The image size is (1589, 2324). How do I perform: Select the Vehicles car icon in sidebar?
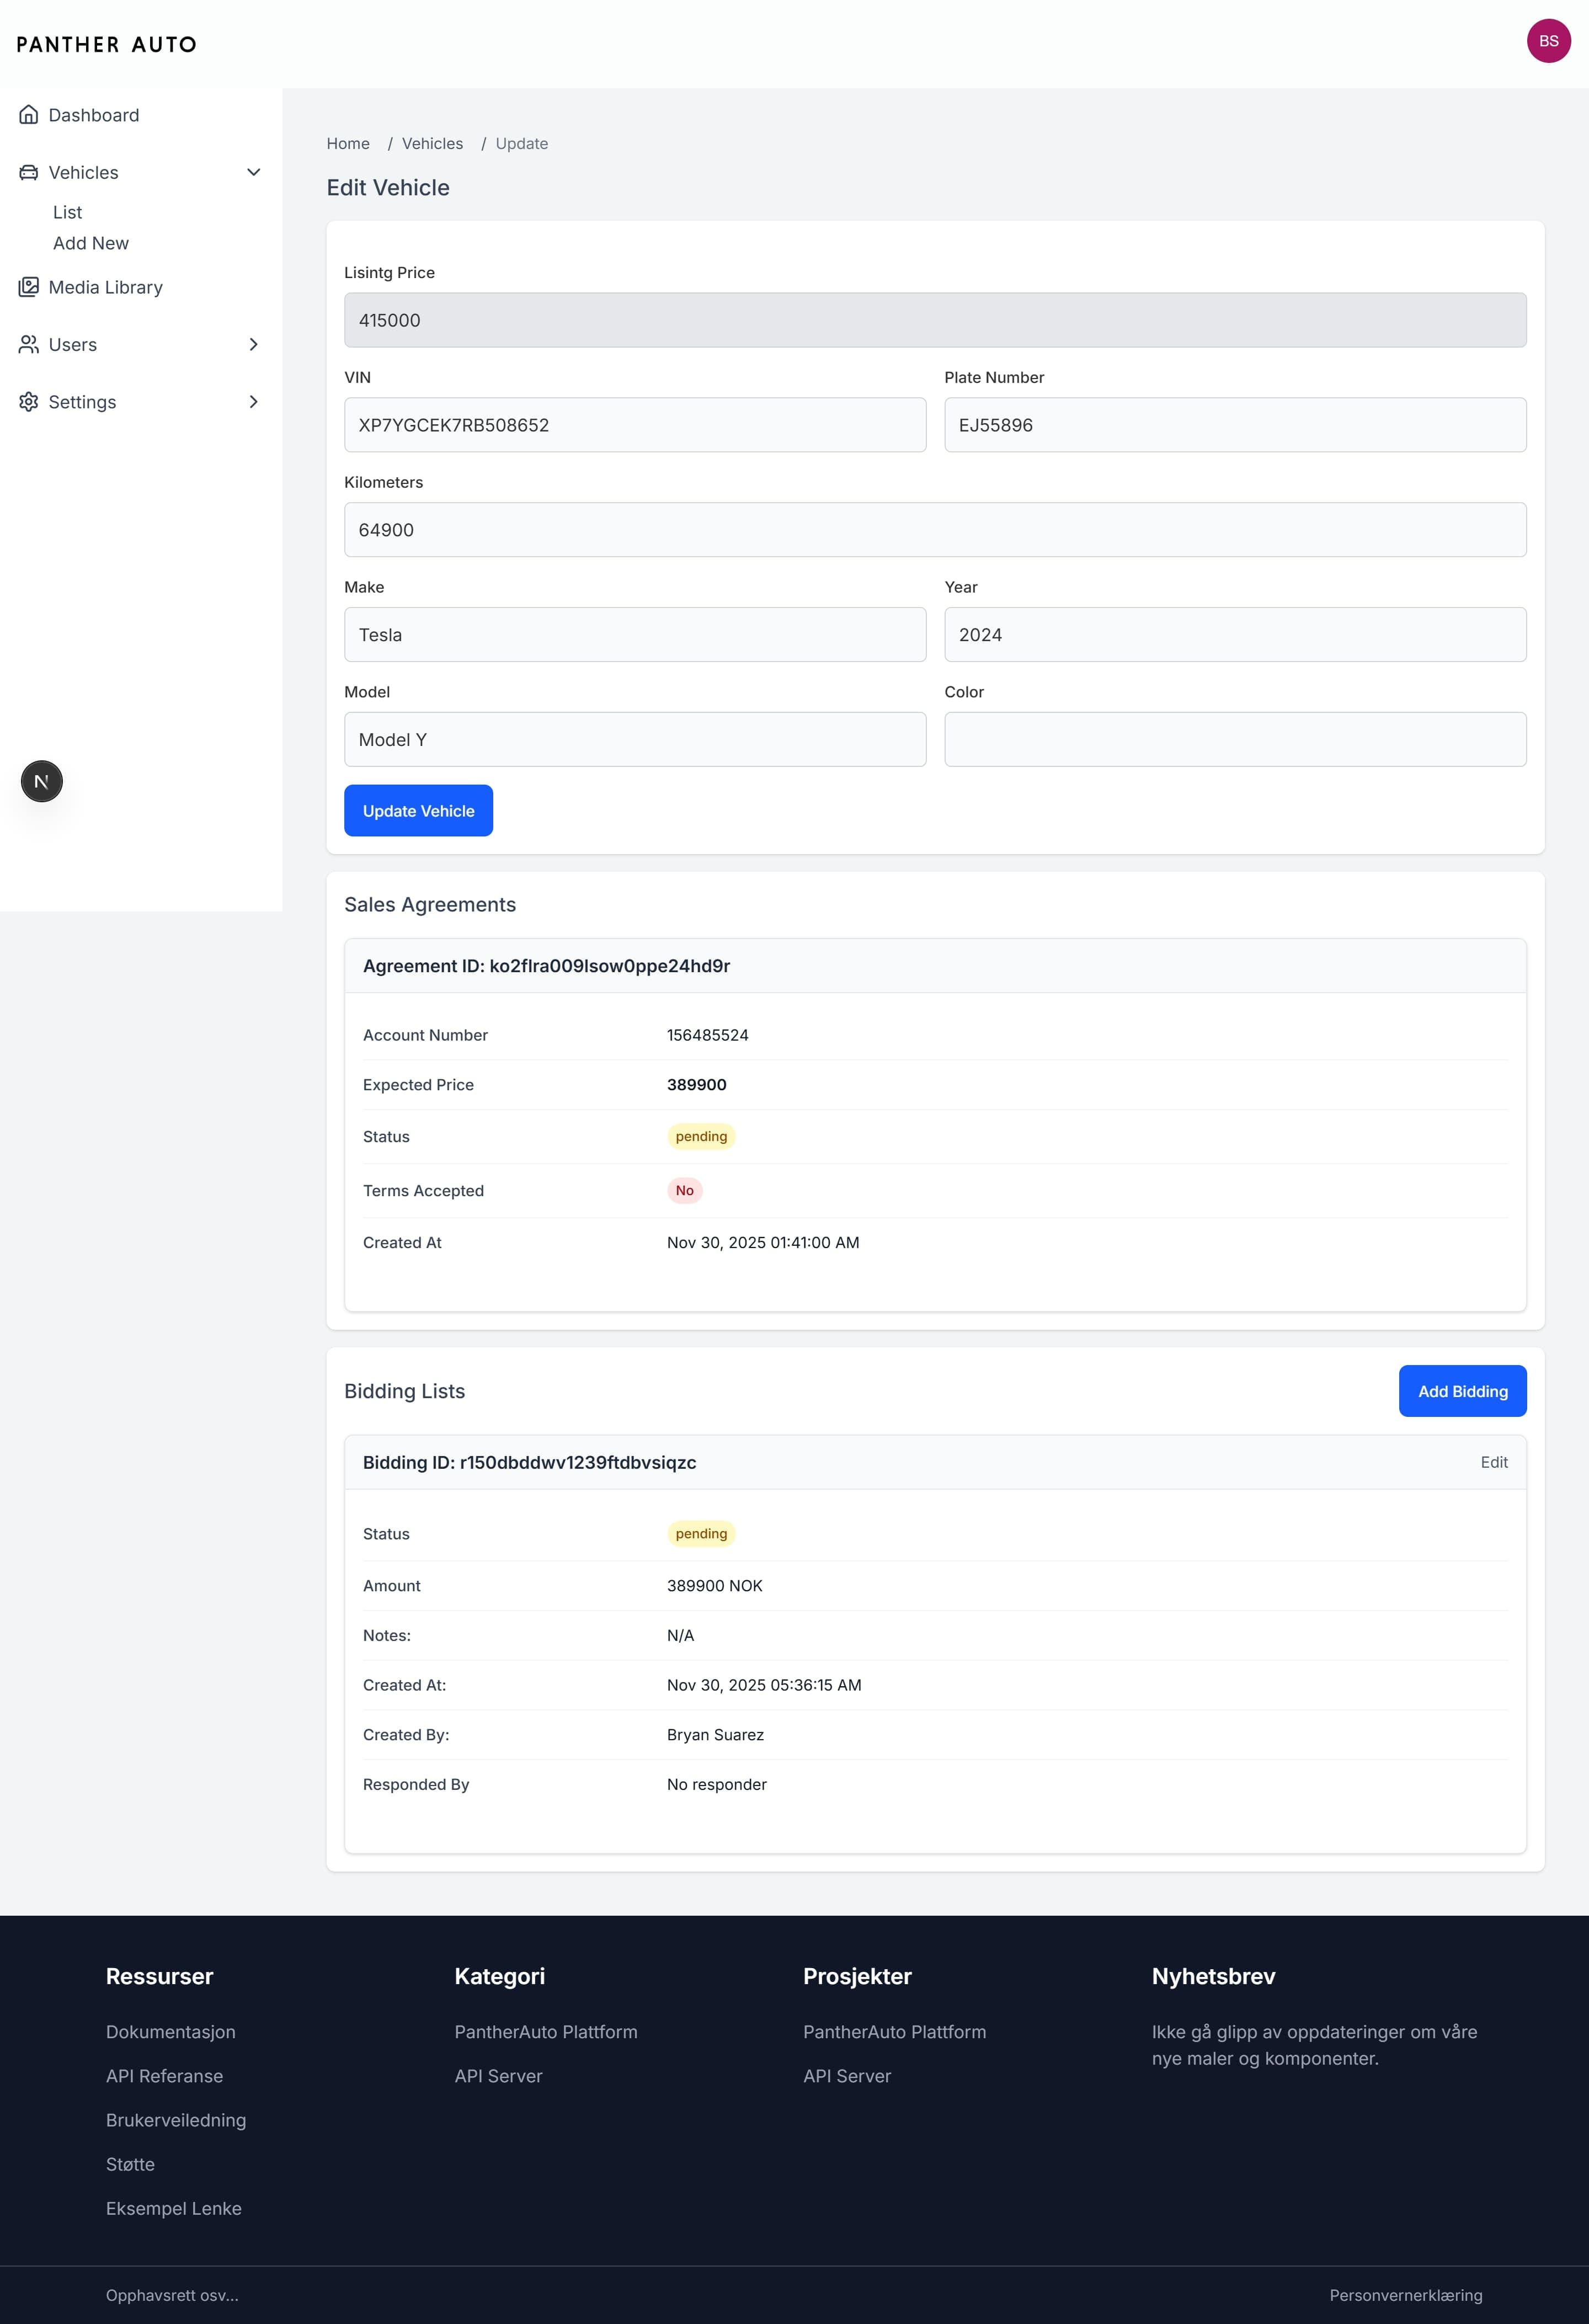click(x=29, y=172)
